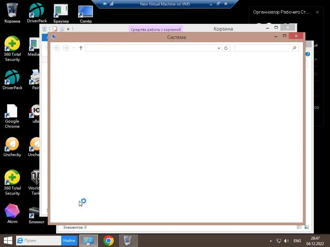
Task: Open the Корзина desktop icon
Action: (12, 13)
